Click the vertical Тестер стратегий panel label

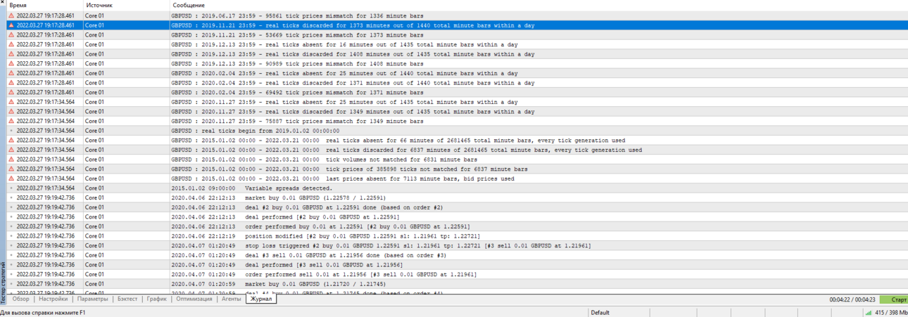3,282
